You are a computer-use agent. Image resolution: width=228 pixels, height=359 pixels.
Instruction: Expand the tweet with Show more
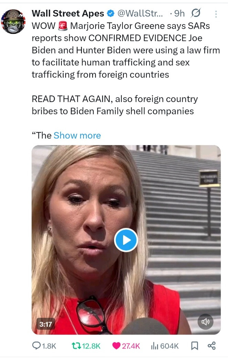[x=77, y=135]
